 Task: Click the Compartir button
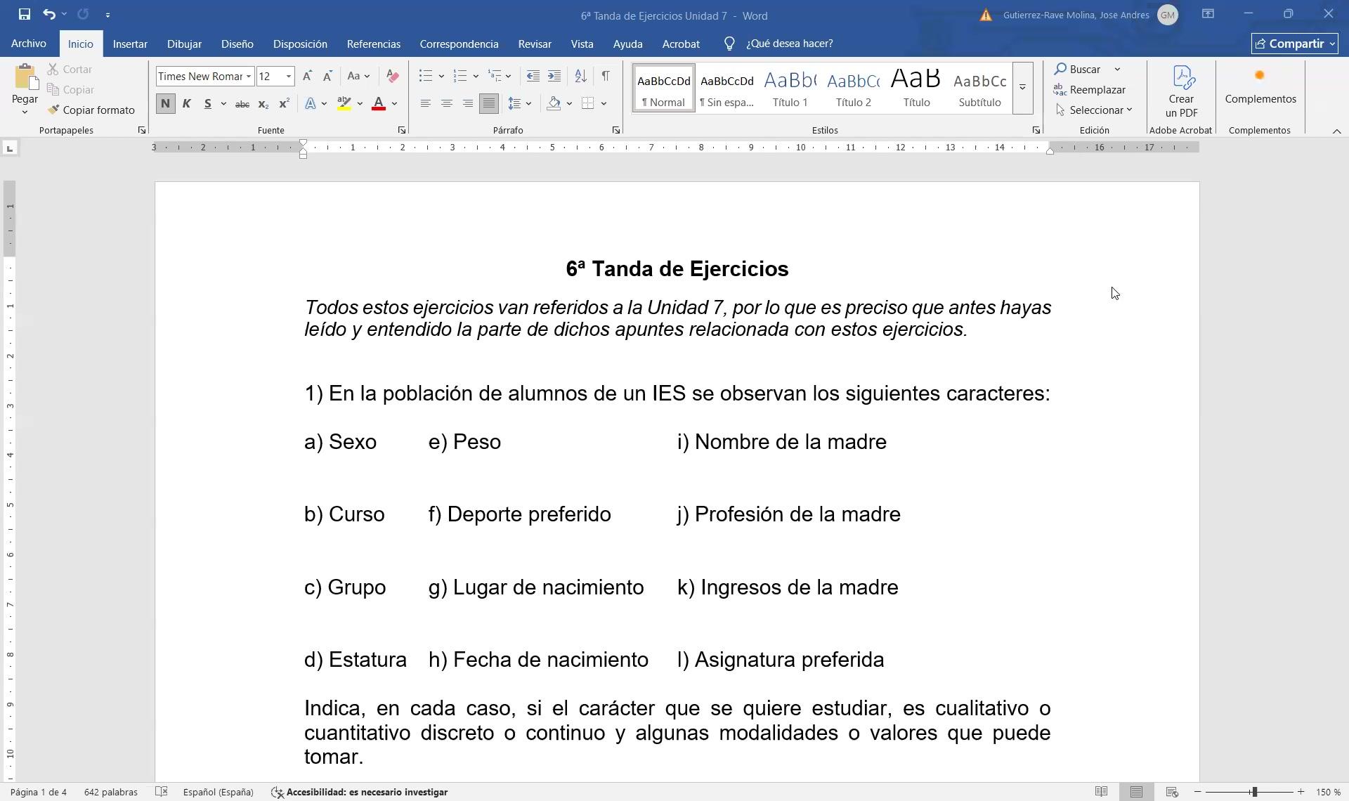click(x=1294, y=44)
